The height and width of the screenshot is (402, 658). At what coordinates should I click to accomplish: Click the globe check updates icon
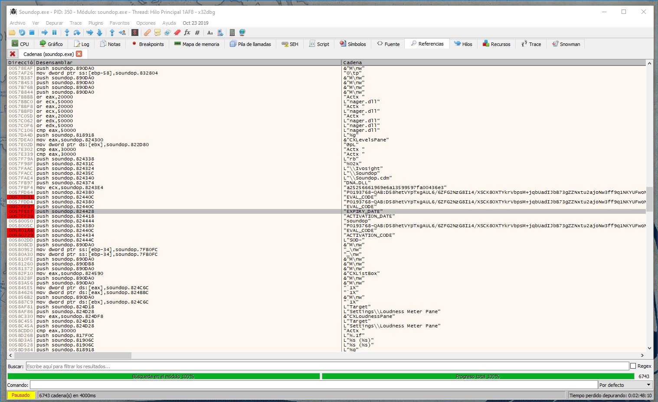click(242, 33)
